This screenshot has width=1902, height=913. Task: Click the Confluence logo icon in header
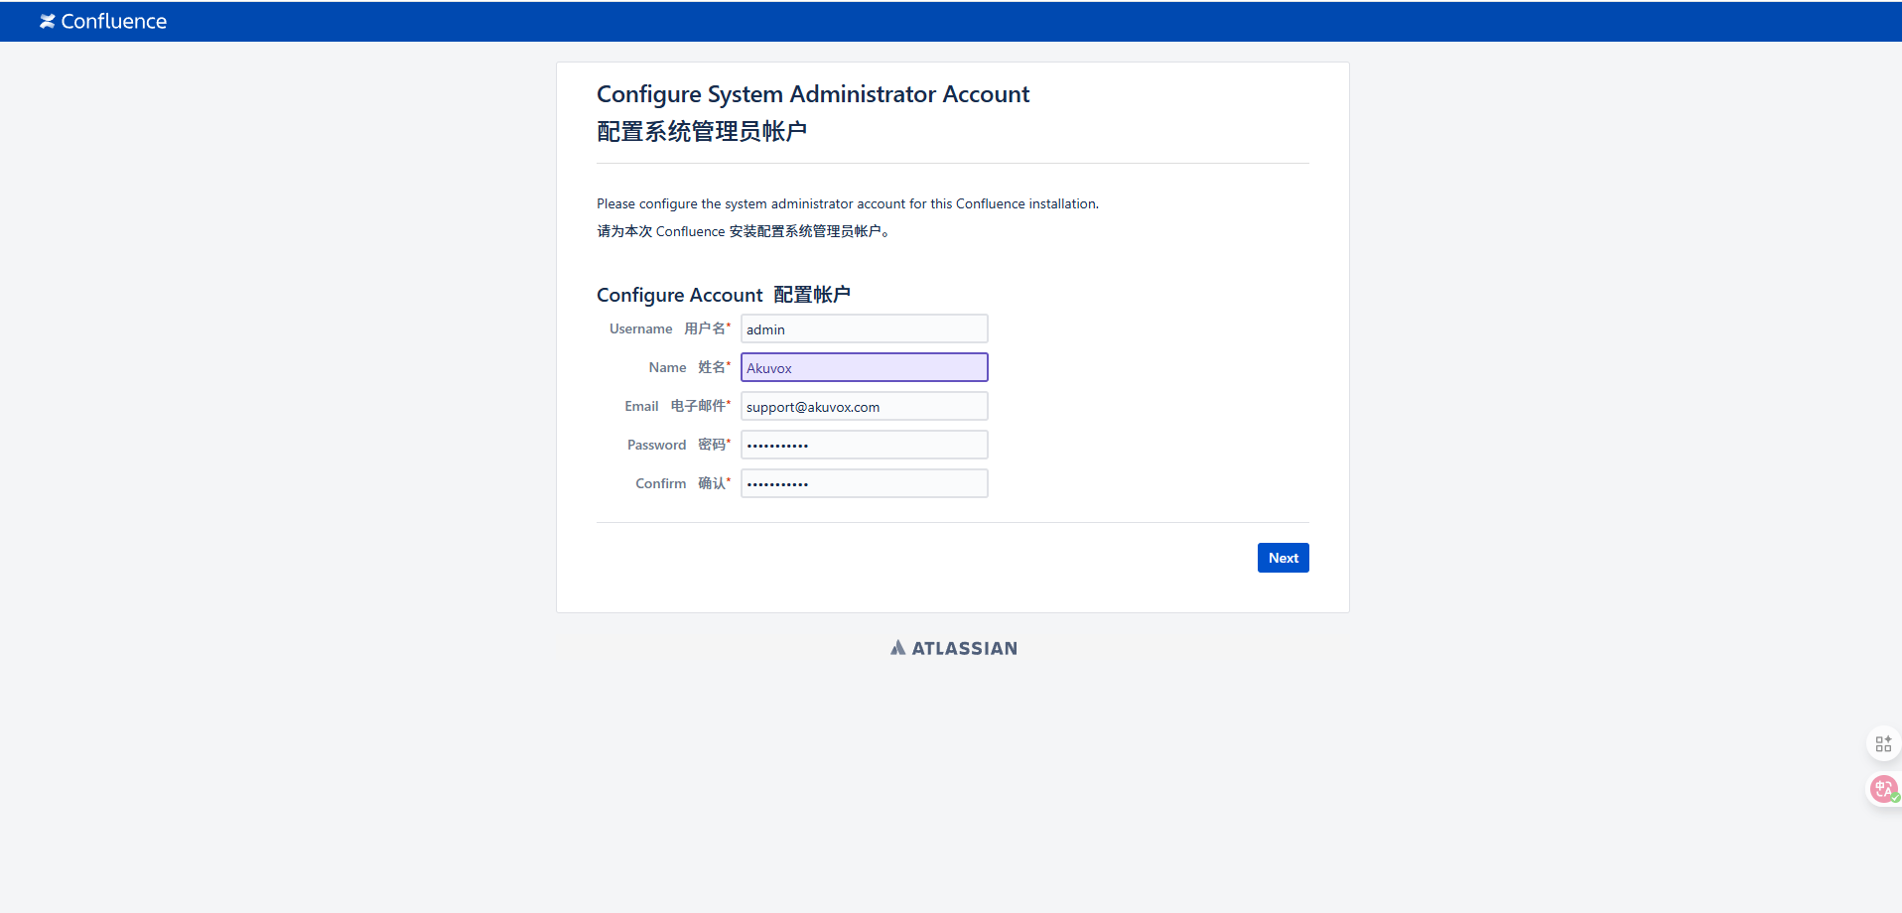(47, 22)
